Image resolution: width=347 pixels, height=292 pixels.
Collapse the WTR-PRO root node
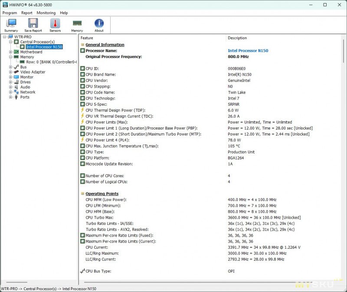click(x=4, y=37)
